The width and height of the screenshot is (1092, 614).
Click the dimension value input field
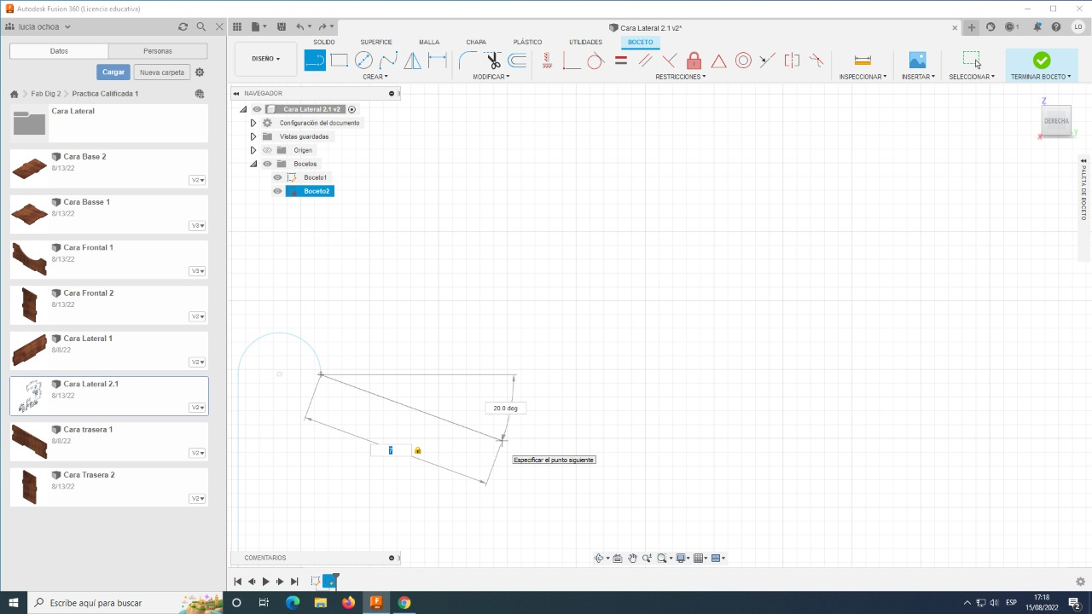[391, 450]
